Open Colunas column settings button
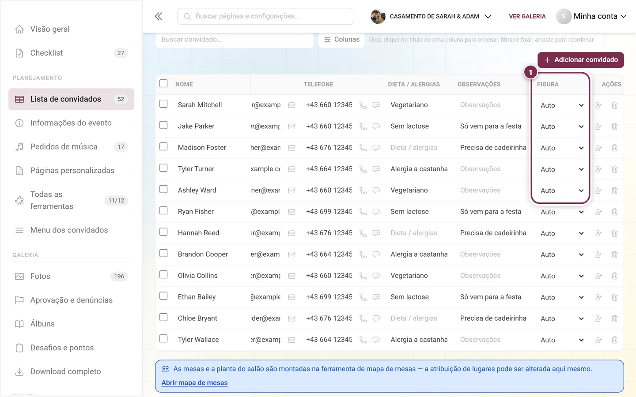 coord(342,40)
